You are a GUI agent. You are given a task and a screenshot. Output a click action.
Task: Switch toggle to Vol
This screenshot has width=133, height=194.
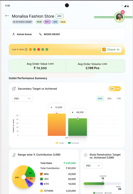[x=118, y=89]
